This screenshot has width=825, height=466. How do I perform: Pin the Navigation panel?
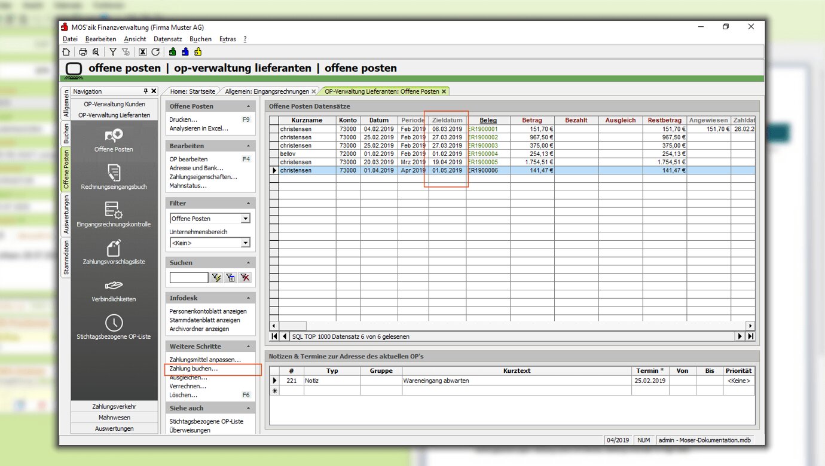pos(145,91)
